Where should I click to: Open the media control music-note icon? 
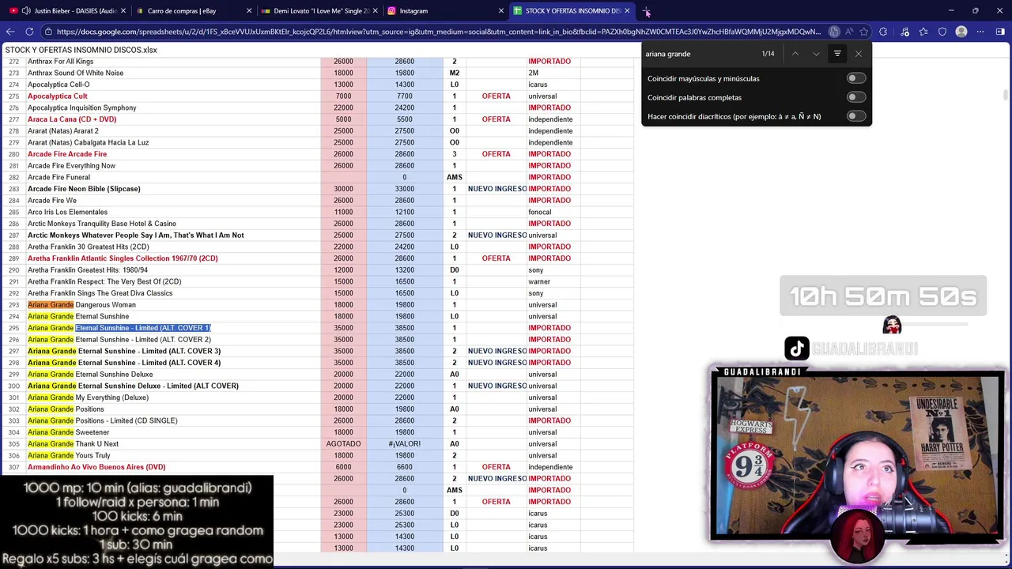click(904, 32)
